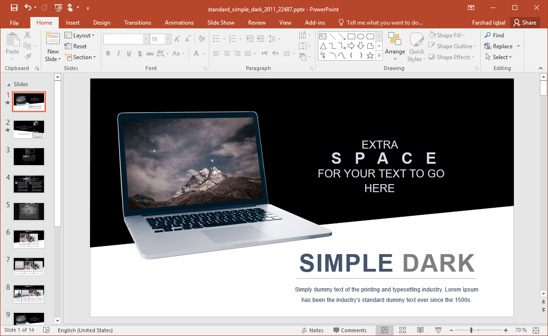
Task: Select the Right Arrow shape
Action: pyautogui.click(x=351, y=46)
